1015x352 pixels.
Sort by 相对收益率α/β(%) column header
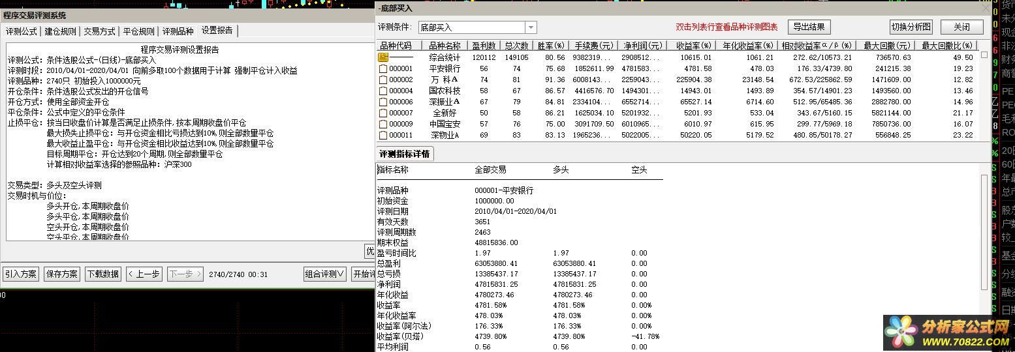point(817,46)
